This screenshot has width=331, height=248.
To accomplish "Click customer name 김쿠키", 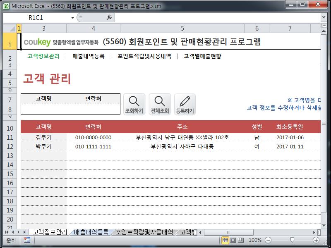I will tap(44, 138).
